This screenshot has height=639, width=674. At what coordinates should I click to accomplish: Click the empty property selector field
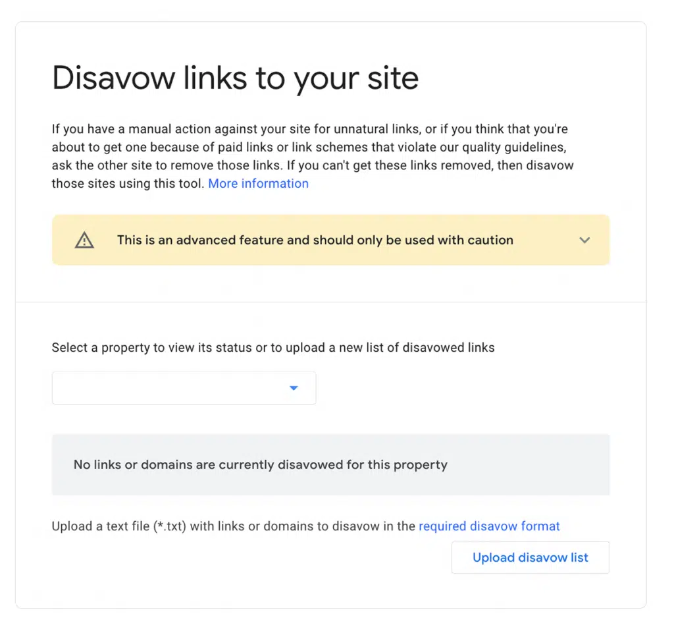point(171,388)
